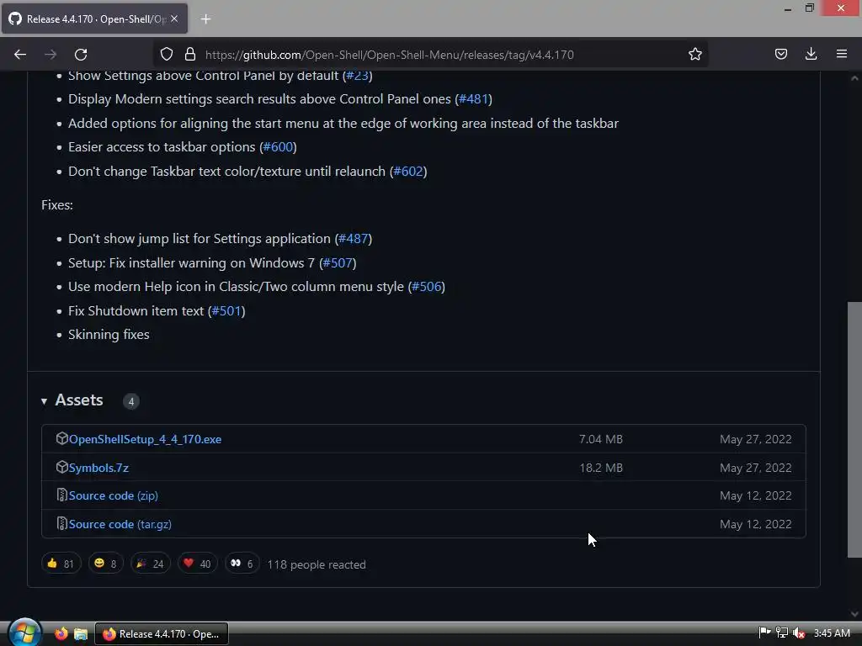
Task: Open the Windows Start menu orb
Action: (x=24, y=633)
